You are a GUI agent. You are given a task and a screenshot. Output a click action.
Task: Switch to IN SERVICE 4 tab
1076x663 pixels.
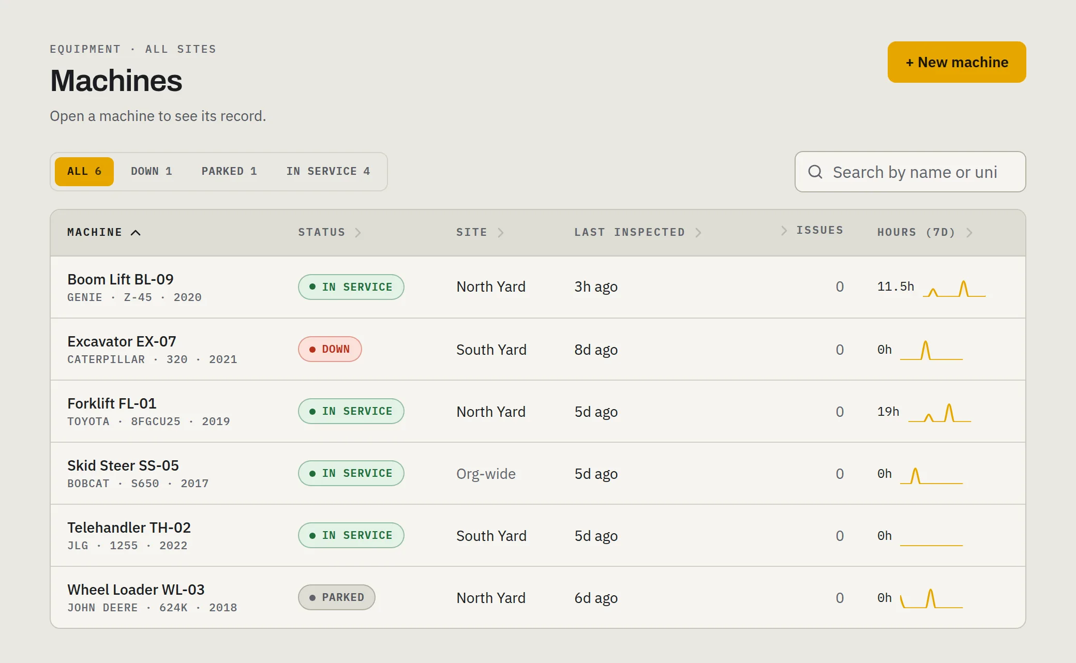coord(328,172)
